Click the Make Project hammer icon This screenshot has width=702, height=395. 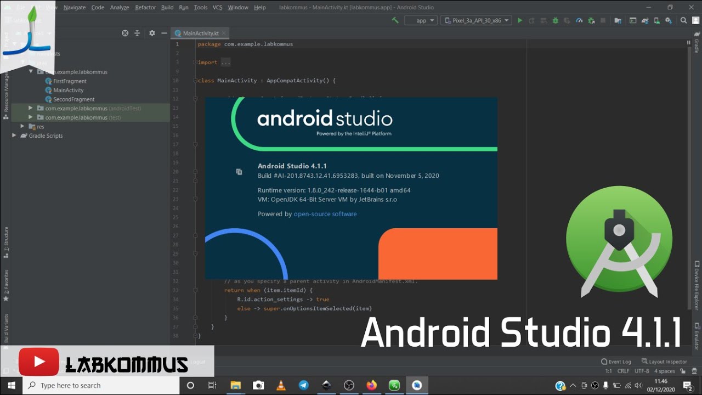pos(395,20)
